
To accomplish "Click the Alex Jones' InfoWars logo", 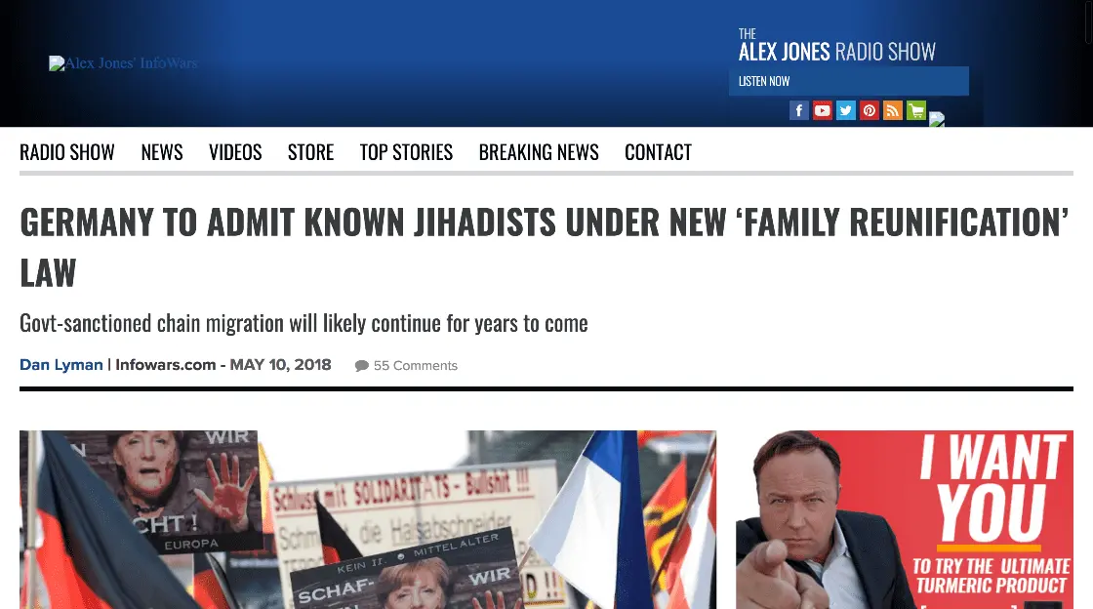I will (123, 63).
